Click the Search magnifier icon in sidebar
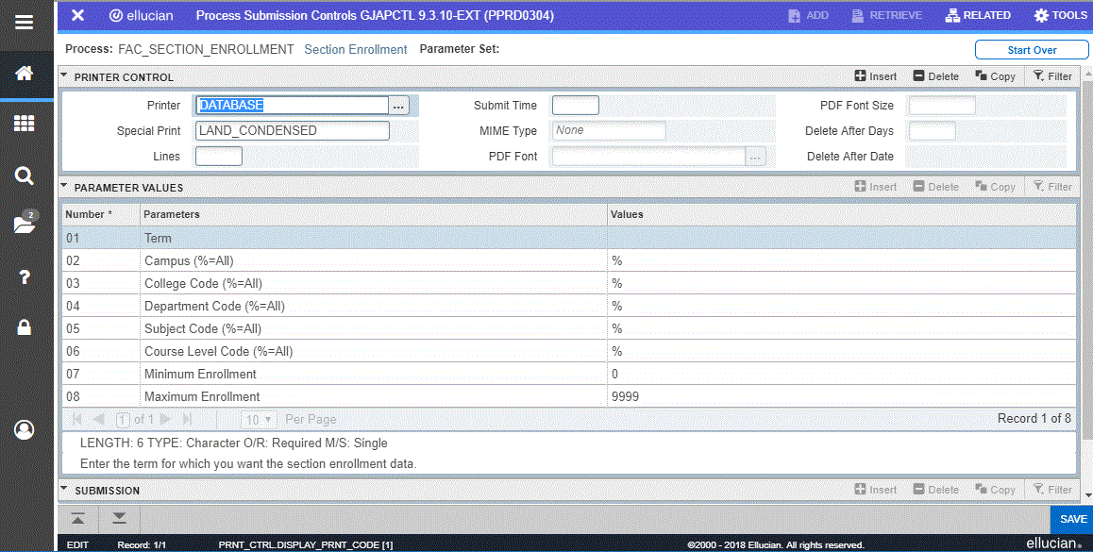 pyautogui.click(x=25, y=176)
